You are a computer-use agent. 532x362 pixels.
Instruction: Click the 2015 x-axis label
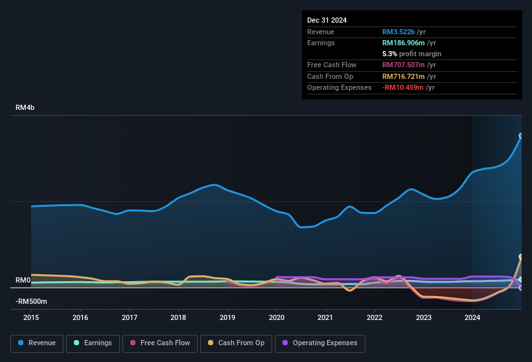(x=31, y=317)
